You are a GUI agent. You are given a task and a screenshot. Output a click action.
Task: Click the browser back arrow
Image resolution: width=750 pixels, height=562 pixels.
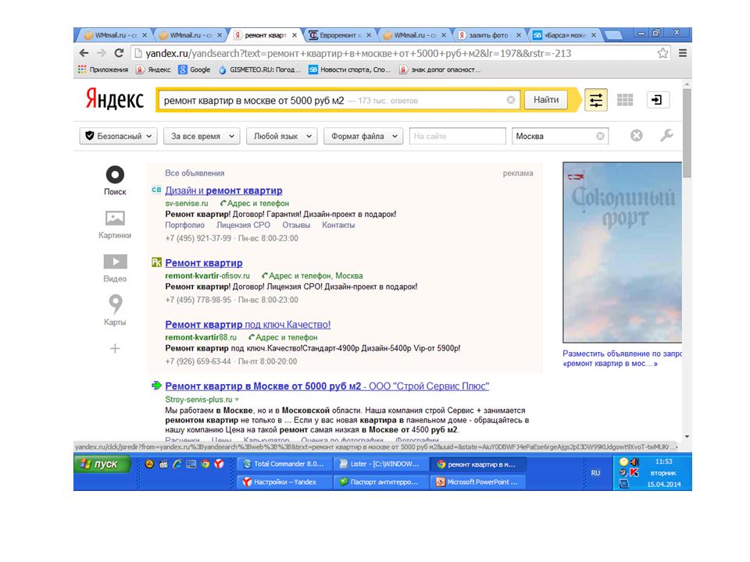tap(84, 53)
